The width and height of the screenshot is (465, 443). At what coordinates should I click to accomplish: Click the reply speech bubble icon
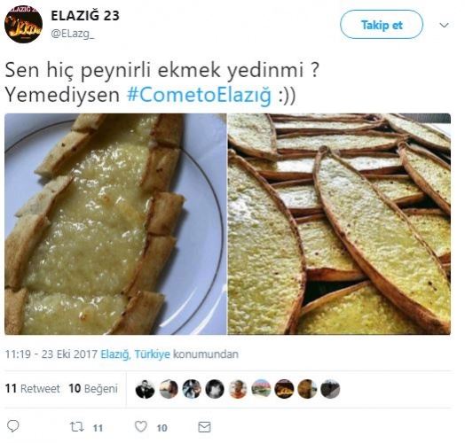(12, 426)
